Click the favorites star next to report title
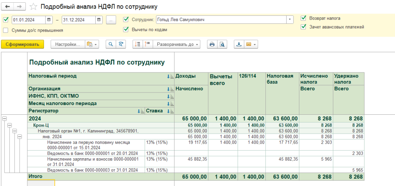The width and height of the screenshot is (395, 186). click(34, 7)
